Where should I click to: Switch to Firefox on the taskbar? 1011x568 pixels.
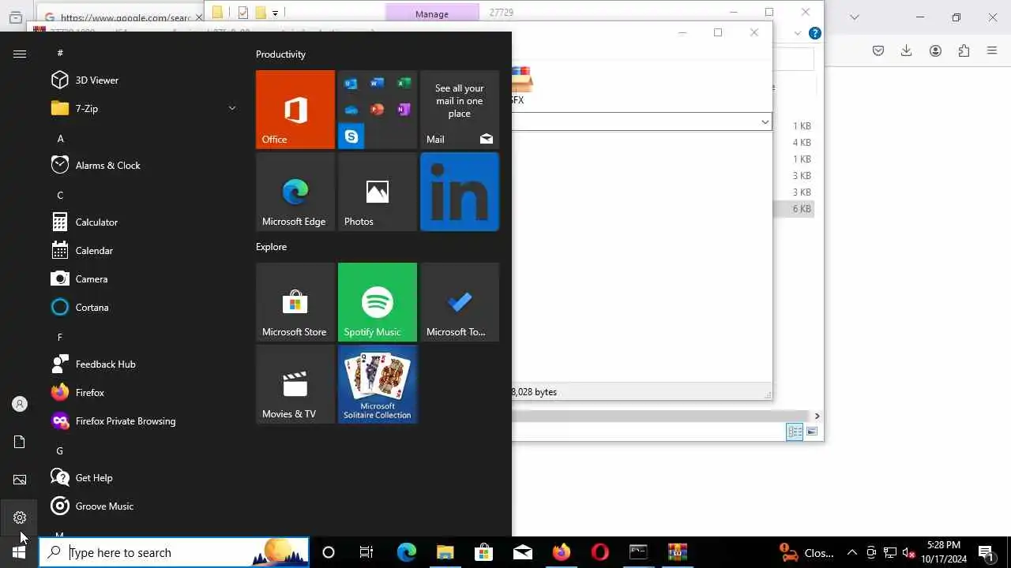tap(561, 552)
